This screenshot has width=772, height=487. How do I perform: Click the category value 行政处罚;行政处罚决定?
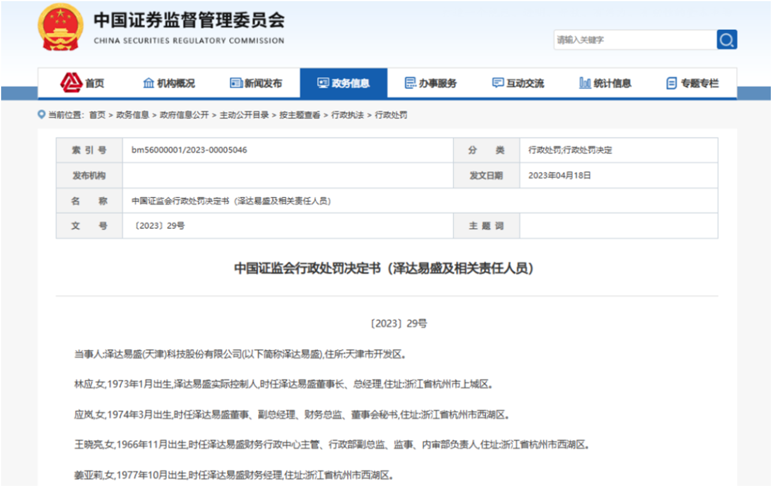tap(570, 151)
